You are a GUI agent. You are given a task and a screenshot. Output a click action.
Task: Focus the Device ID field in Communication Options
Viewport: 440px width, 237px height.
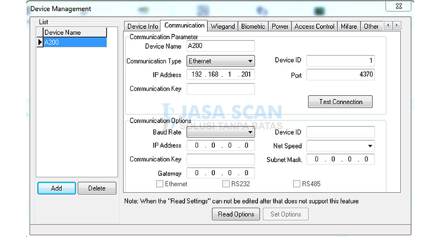340,132
